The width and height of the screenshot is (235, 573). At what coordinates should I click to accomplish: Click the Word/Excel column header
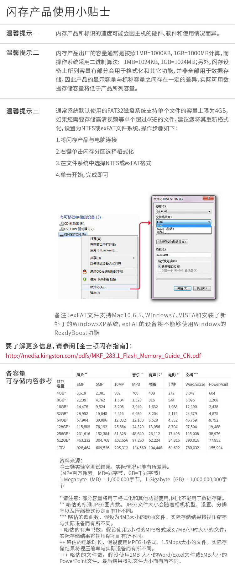pos(195,385)
